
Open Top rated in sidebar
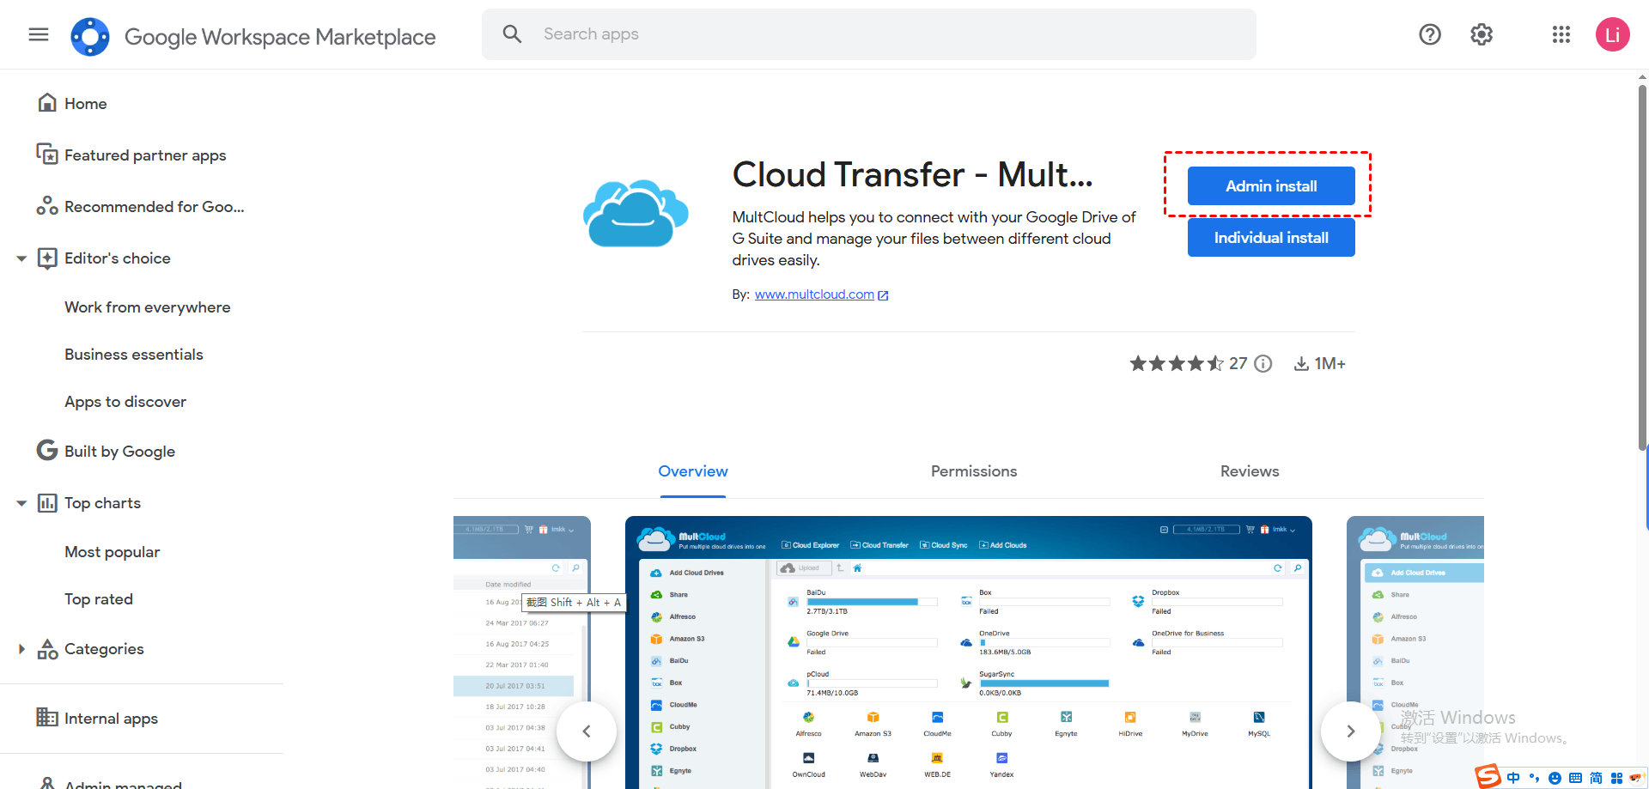(99, 599)
